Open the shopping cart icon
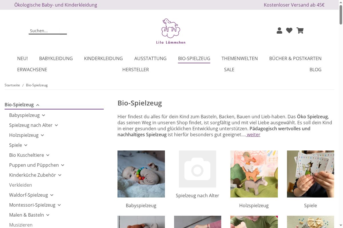Screen dimensions: 343x228 click(x=300, y=30)
